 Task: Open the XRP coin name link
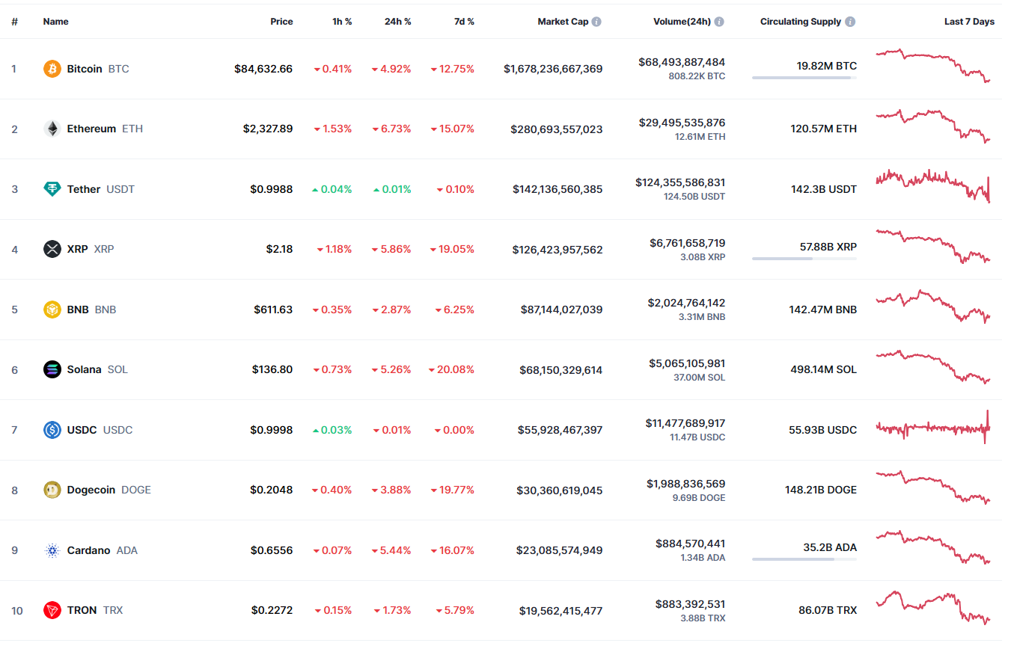point(77,249)
